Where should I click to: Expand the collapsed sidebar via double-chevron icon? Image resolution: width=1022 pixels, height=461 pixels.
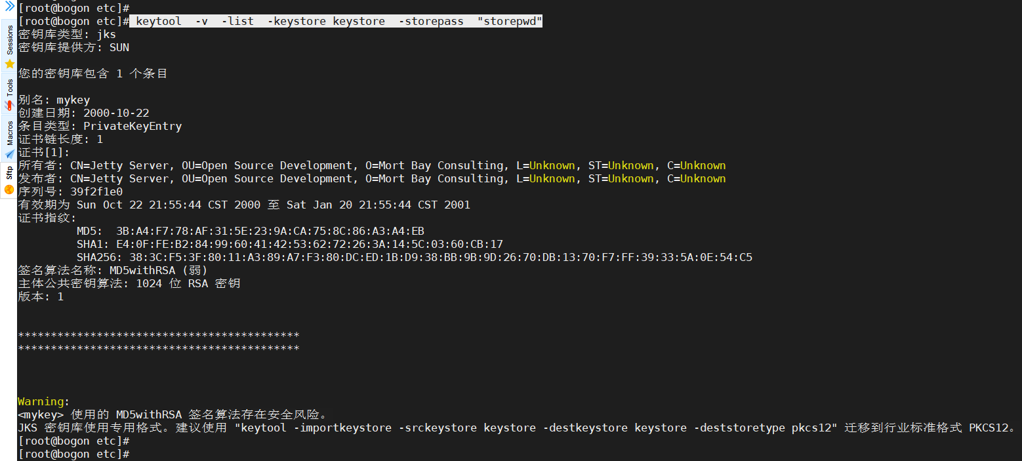[9, 8]
